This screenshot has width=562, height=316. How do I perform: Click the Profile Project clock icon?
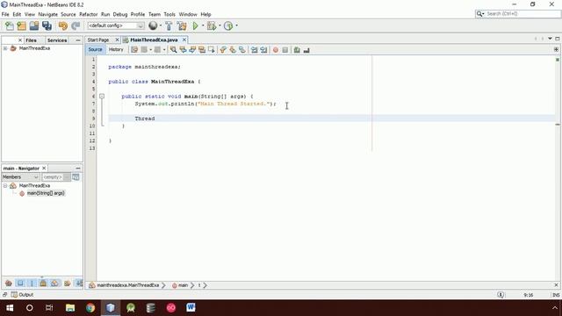click(x=228, y=25)
